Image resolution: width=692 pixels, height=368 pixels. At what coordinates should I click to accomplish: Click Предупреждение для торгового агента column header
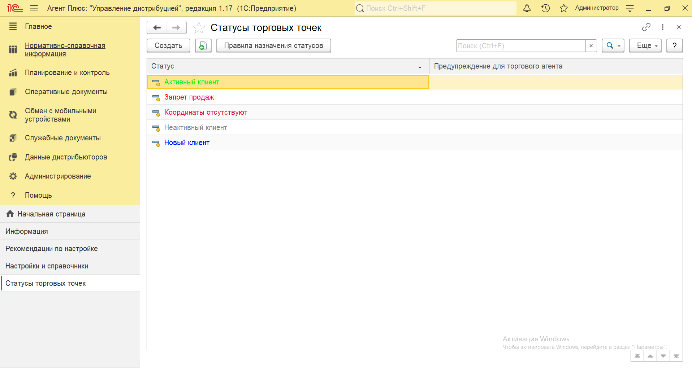tap(556, 66)
